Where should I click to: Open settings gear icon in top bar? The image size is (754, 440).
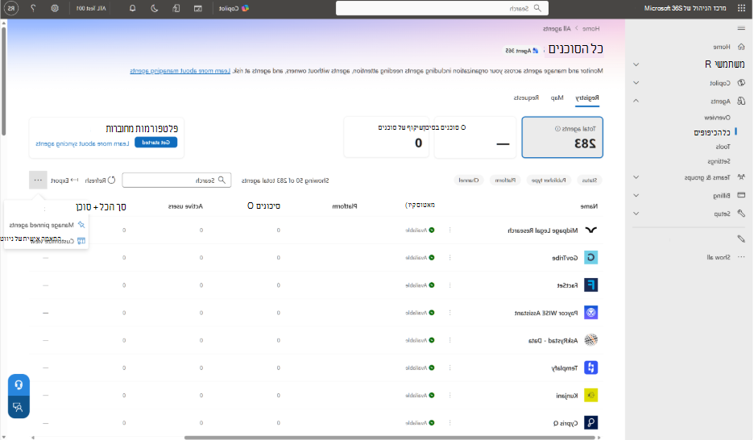coord(55,8)
